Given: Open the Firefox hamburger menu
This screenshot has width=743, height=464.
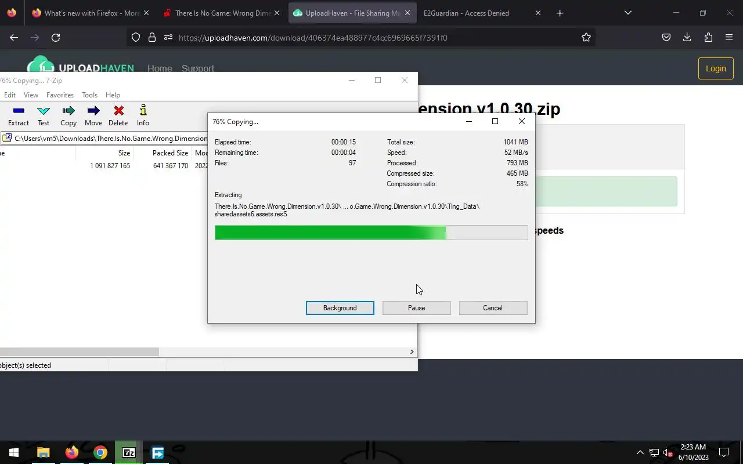Looking at the screenshot, I should pos(729,38).
